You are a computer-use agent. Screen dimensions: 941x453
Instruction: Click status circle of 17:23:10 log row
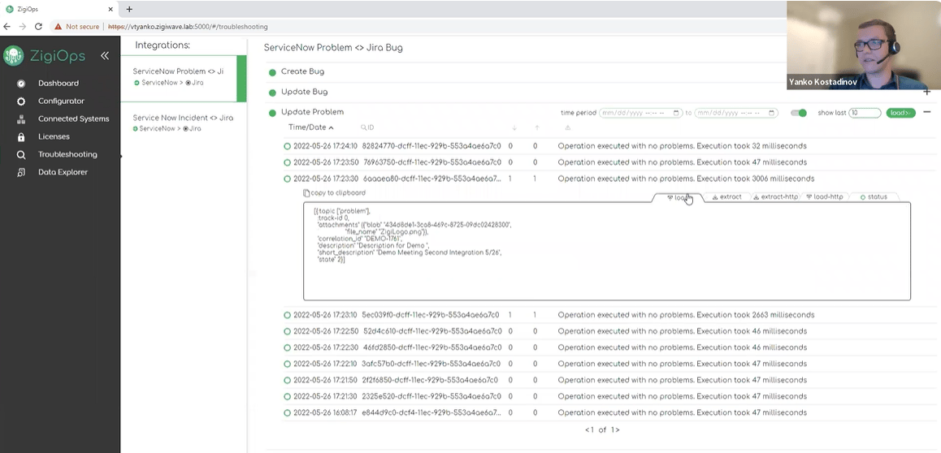pos(287,315)
